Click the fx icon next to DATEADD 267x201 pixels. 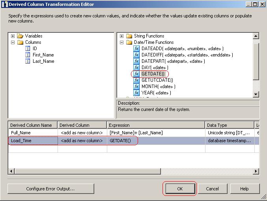[x=136, y=49]
